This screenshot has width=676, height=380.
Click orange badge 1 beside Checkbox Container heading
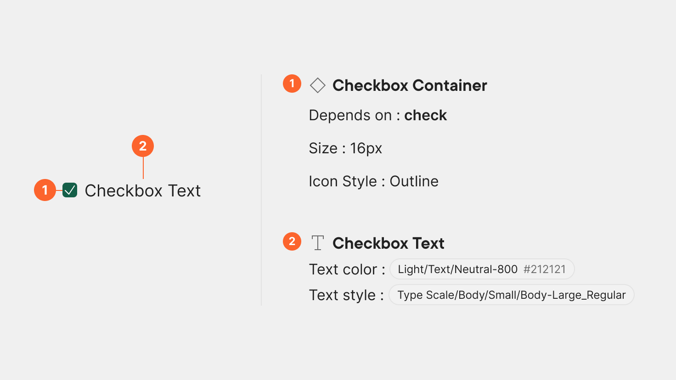292,84
